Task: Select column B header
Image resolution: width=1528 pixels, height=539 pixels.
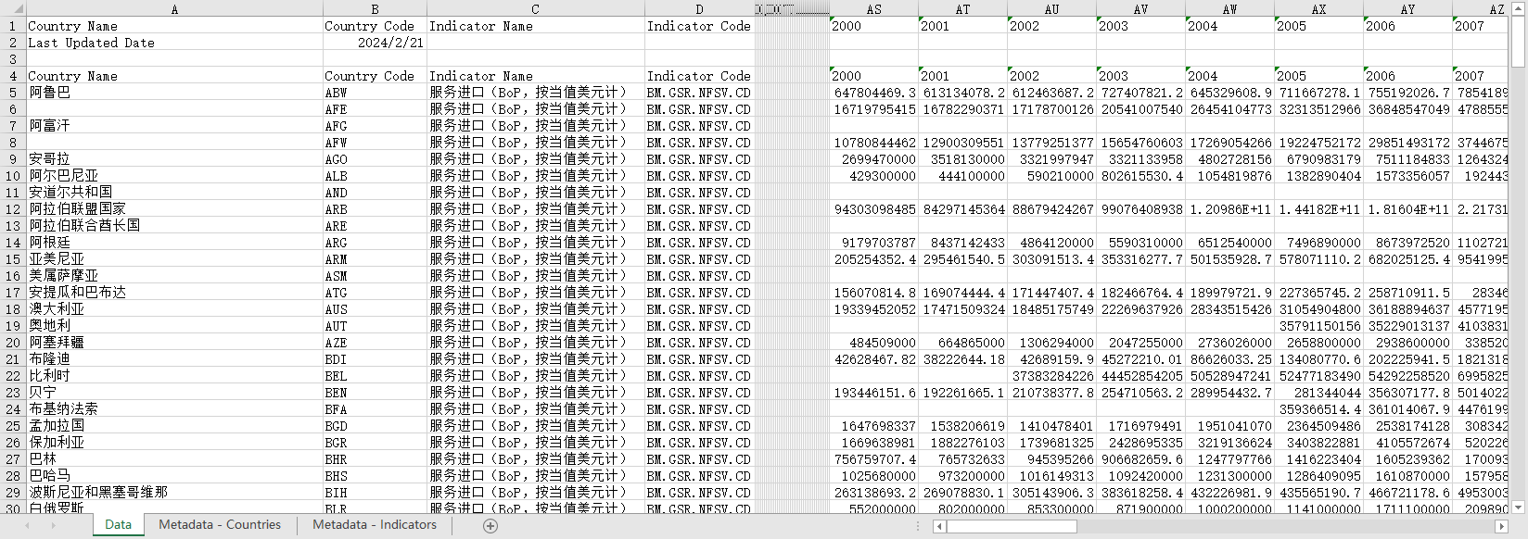Action: (375, 9)
